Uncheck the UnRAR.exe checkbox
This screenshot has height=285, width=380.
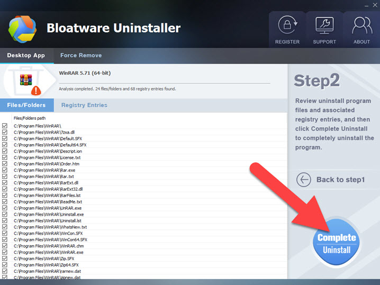pyautogui.click(x=5, y=208)
